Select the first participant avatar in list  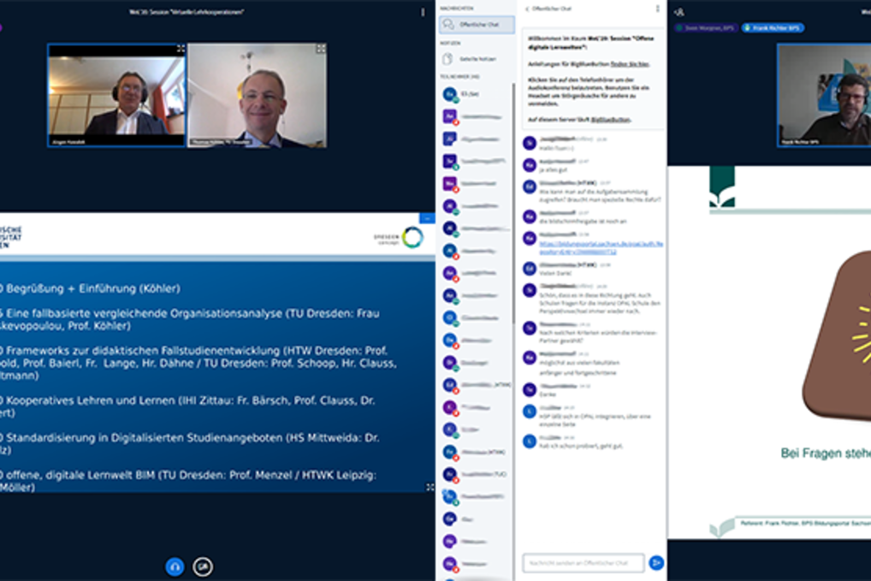tap(450, 94)
